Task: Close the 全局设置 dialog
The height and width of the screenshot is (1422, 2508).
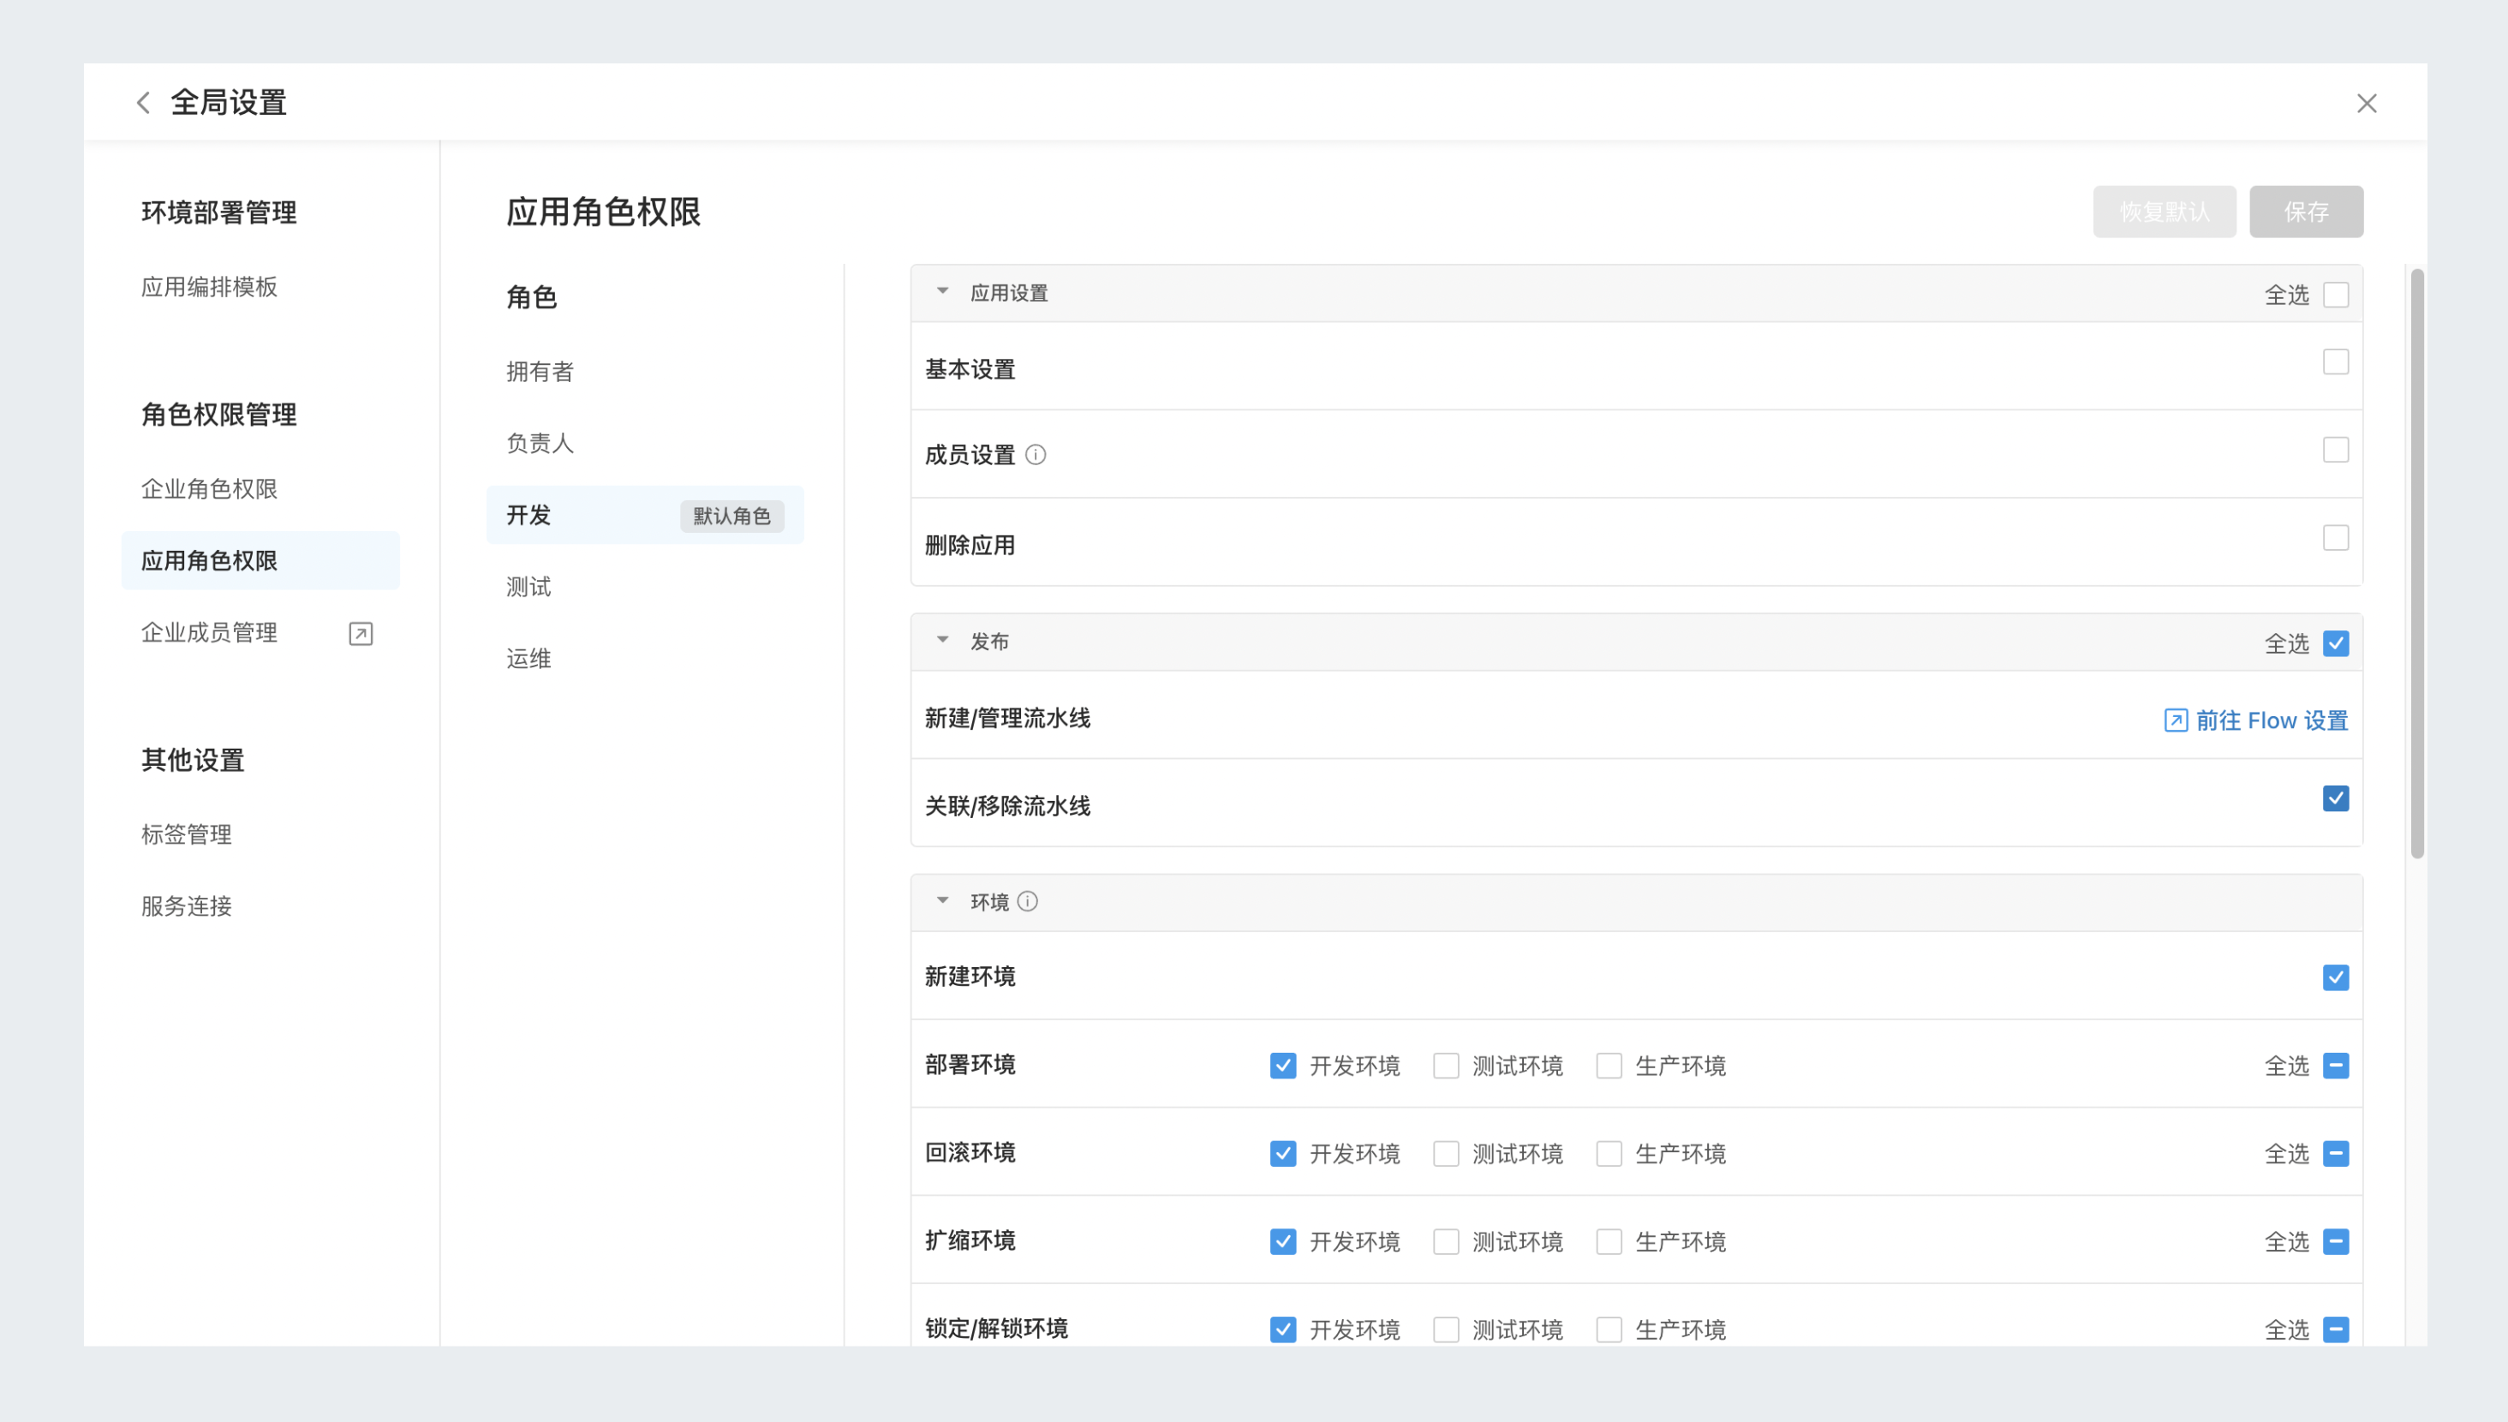Action: tap(2367, 104)
